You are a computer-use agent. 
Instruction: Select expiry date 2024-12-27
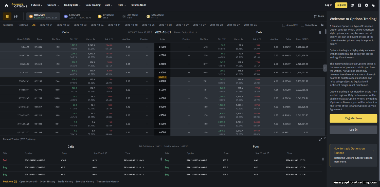click(x=199, y=25)
